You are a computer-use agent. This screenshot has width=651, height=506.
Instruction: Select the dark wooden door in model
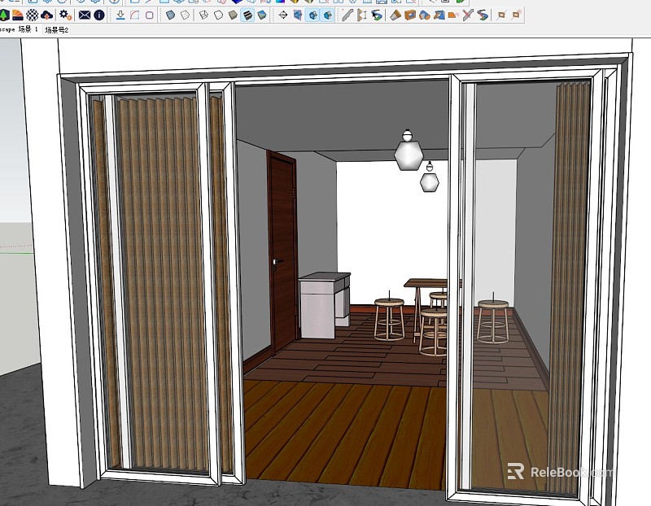(283, 251)
